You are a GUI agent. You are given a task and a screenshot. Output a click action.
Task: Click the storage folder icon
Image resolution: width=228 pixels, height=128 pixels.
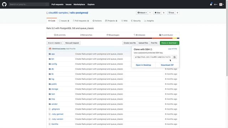tap(50, 89)
